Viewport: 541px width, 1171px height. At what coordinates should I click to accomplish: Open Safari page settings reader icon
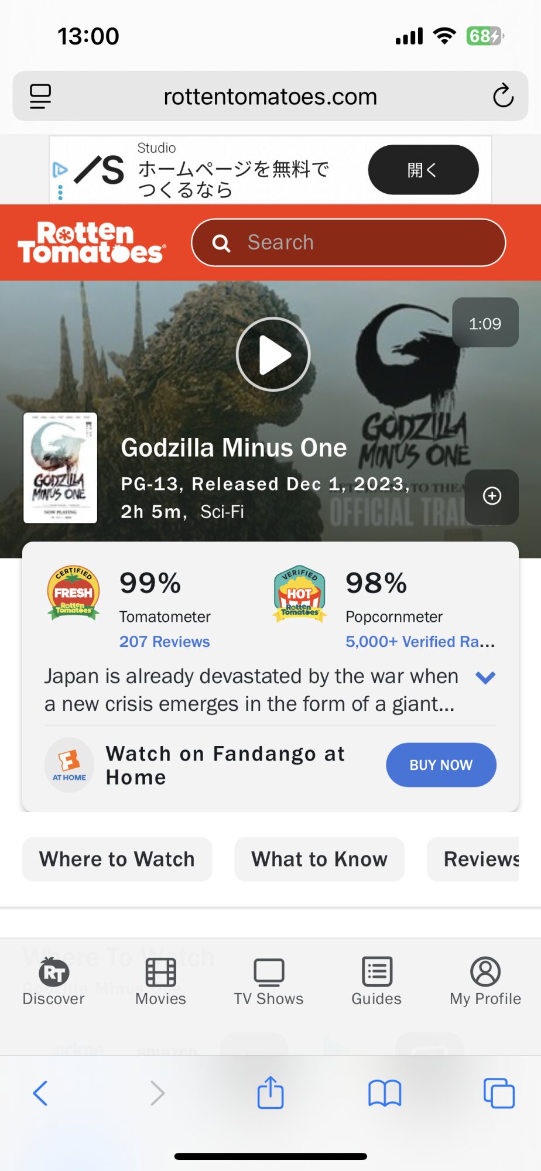(x=40, y=96)
